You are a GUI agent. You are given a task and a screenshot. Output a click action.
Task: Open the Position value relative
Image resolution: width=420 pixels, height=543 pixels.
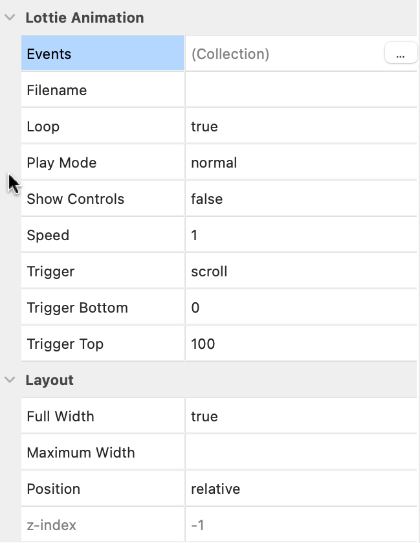[x=216, y=489]
